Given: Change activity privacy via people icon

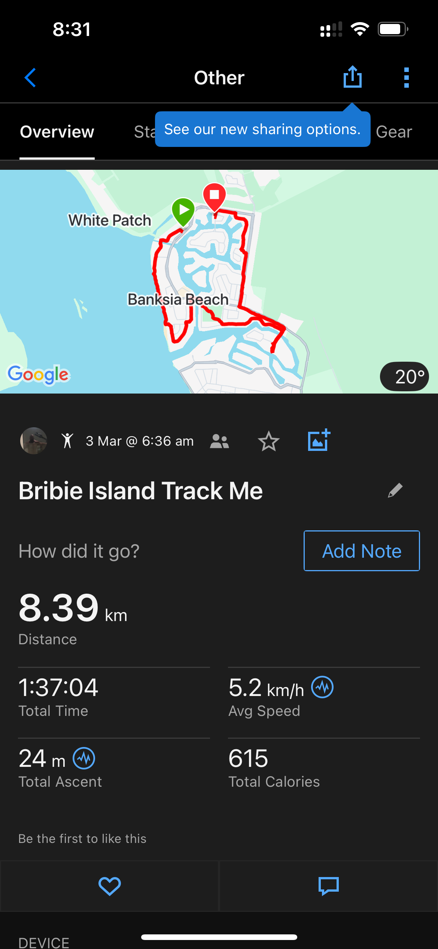Looking at the screenshot, I should coord(219,441).
